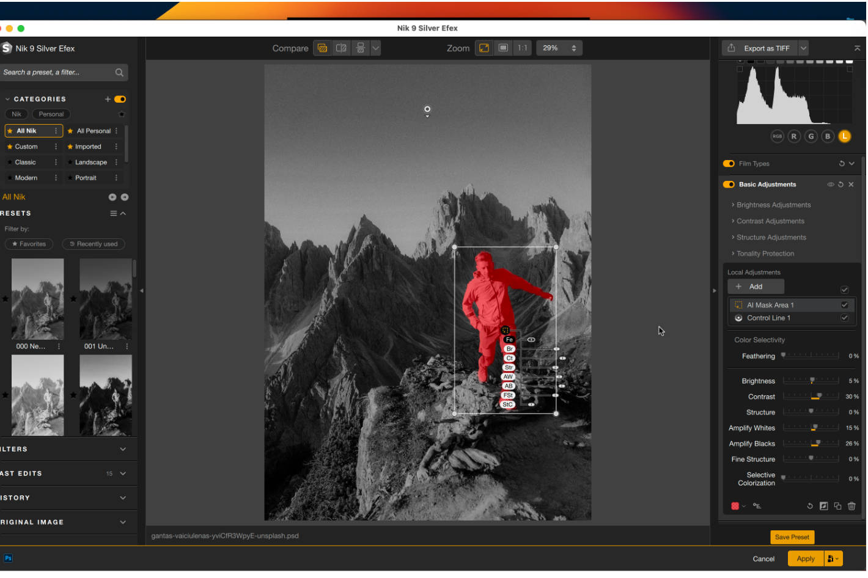
Task: Adjust the local Contrast slider
Action: tap(812, 397)
